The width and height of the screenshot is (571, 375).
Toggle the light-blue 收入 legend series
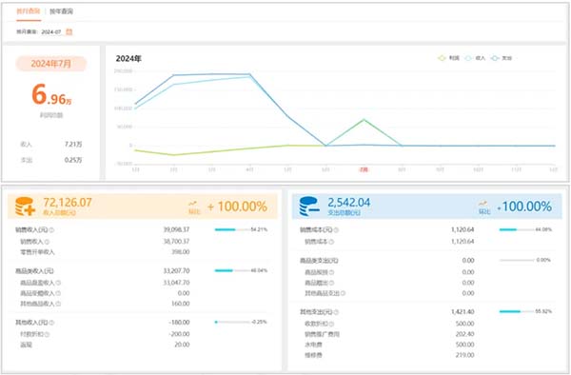point(475,58)
